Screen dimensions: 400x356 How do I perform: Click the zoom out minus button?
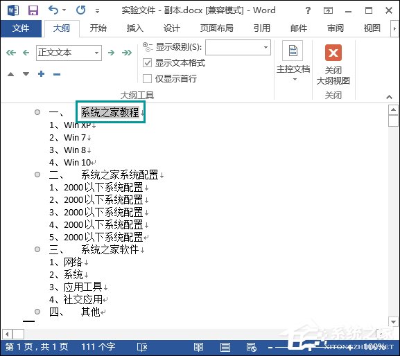point(270,347)
